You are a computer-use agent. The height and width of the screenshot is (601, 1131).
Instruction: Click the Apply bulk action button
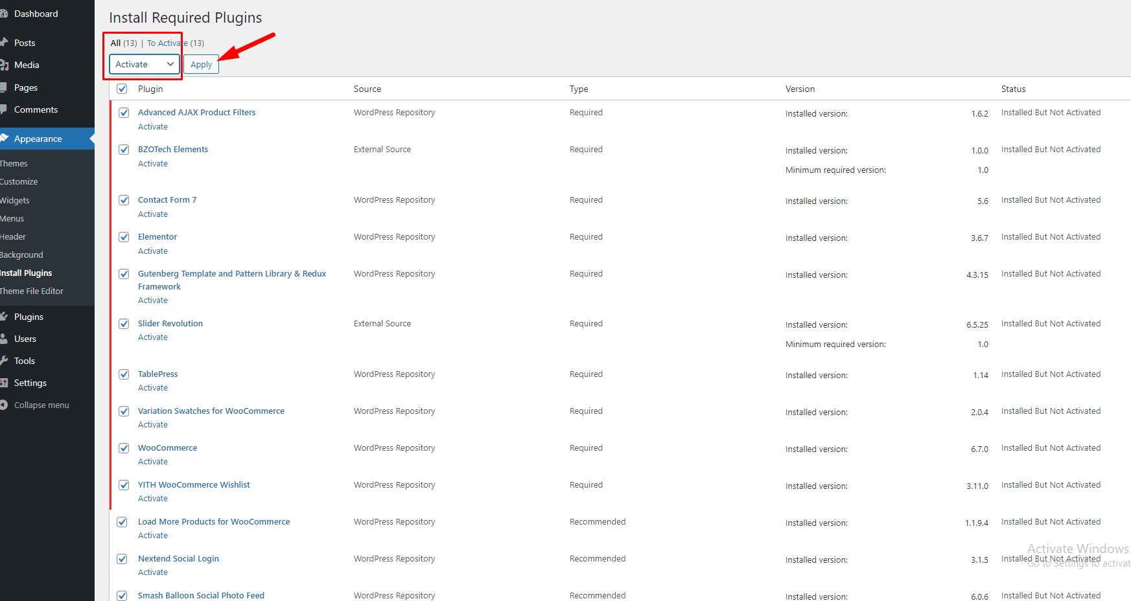tap(201, 65)
